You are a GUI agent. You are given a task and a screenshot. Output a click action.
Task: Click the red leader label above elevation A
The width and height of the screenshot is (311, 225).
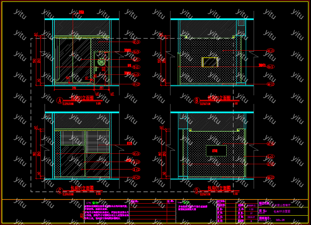[81, 12]
